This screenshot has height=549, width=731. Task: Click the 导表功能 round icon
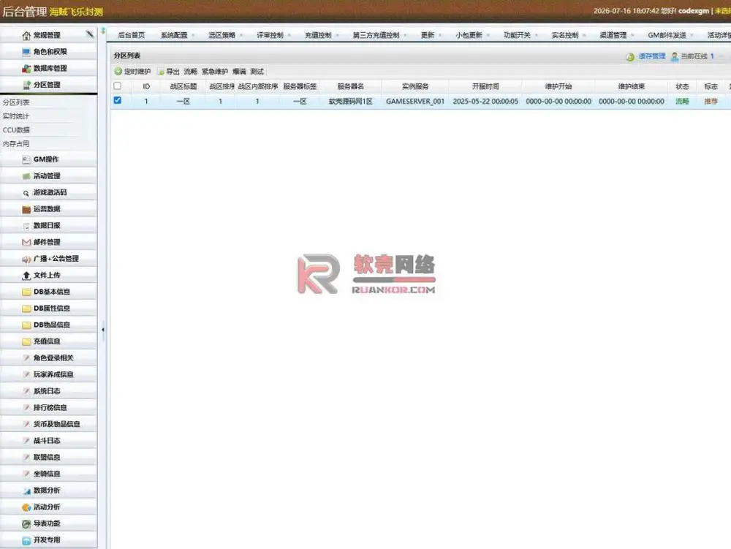[x=26, y=524]
